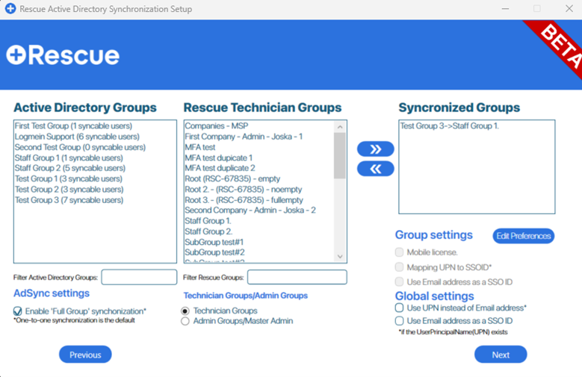Click the Rescue groups list scrollbar thumb
This screenshot has height=377, width=582.
tap(340, 156)
